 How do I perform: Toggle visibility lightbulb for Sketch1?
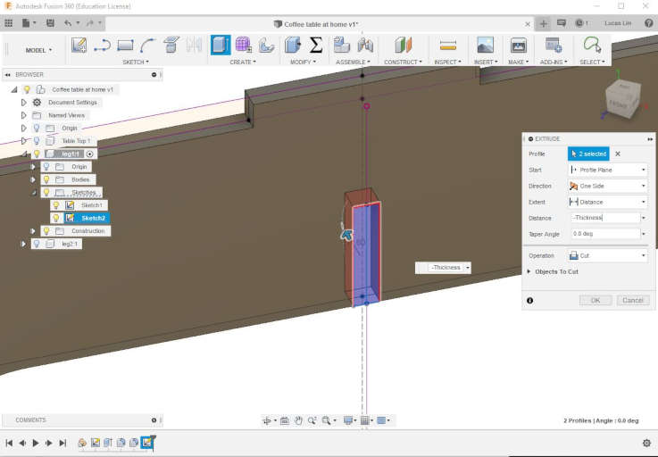coord(55,205)
